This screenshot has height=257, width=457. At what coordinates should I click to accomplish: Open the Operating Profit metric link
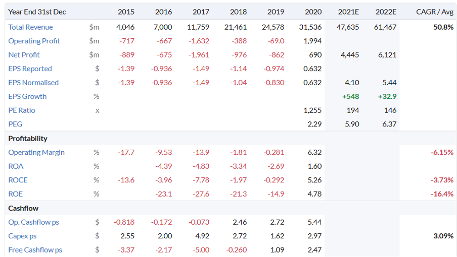point(34,41)
